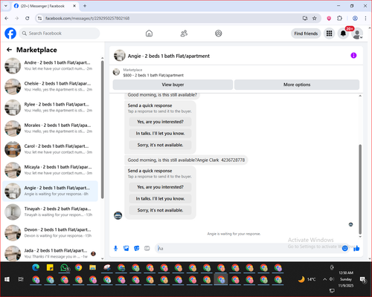This screenshot has height=297, width=372.
Task: Click the address bar URL
Action: point(87,19)
